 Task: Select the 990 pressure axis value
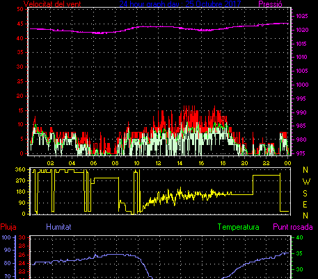[301, 112]
